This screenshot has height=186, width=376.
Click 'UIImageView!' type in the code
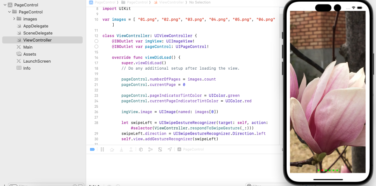(x=180, y=41)
